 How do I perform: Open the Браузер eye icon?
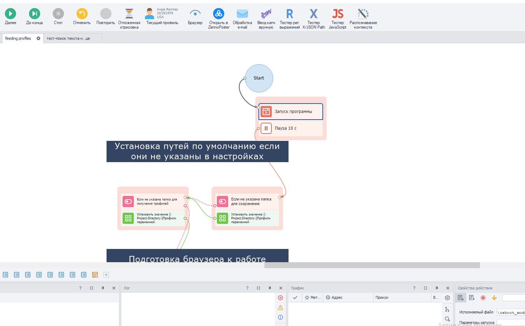[195, 14]
